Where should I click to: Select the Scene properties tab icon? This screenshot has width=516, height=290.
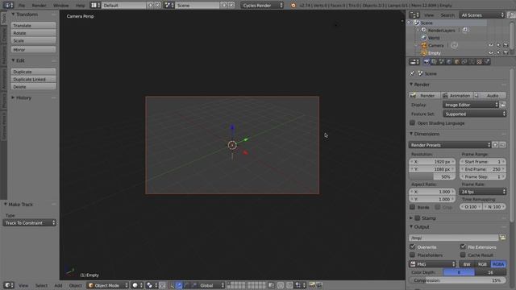[x=442, y=62]
